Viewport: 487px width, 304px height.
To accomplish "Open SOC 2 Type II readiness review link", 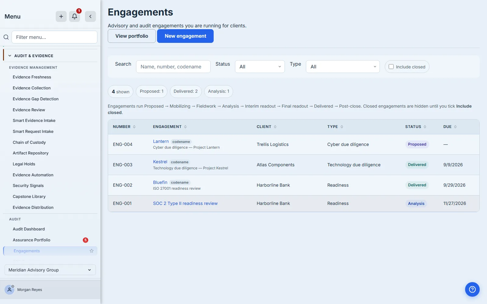I will click(185, 203).
